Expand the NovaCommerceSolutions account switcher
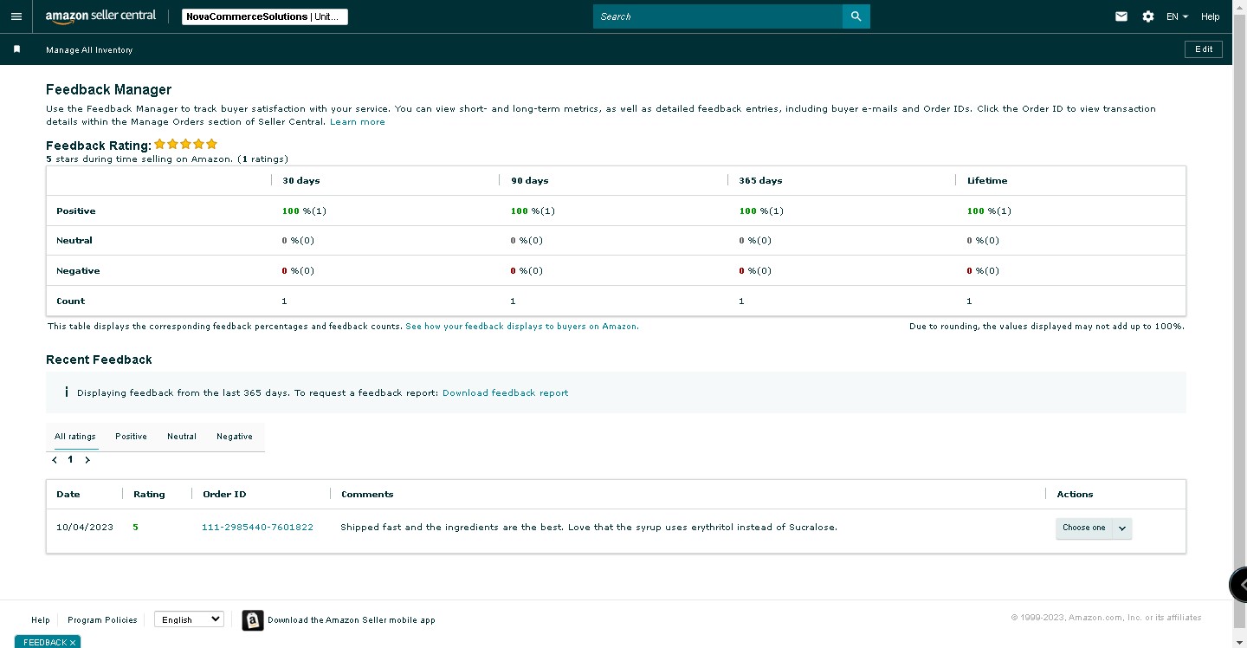The height and width of the screenshot is (648, 1247). coord(265,16)
